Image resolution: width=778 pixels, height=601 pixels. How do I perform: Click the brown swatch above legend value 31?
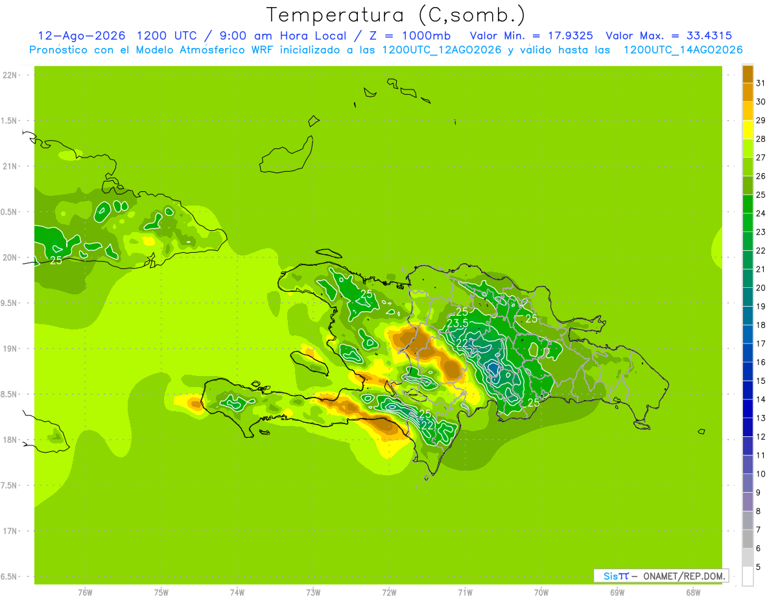(x=748, y=74)
